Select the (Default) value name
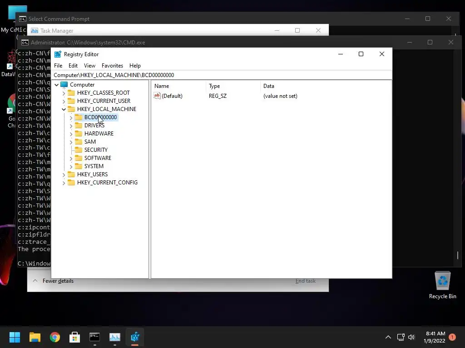 point(172,96)
